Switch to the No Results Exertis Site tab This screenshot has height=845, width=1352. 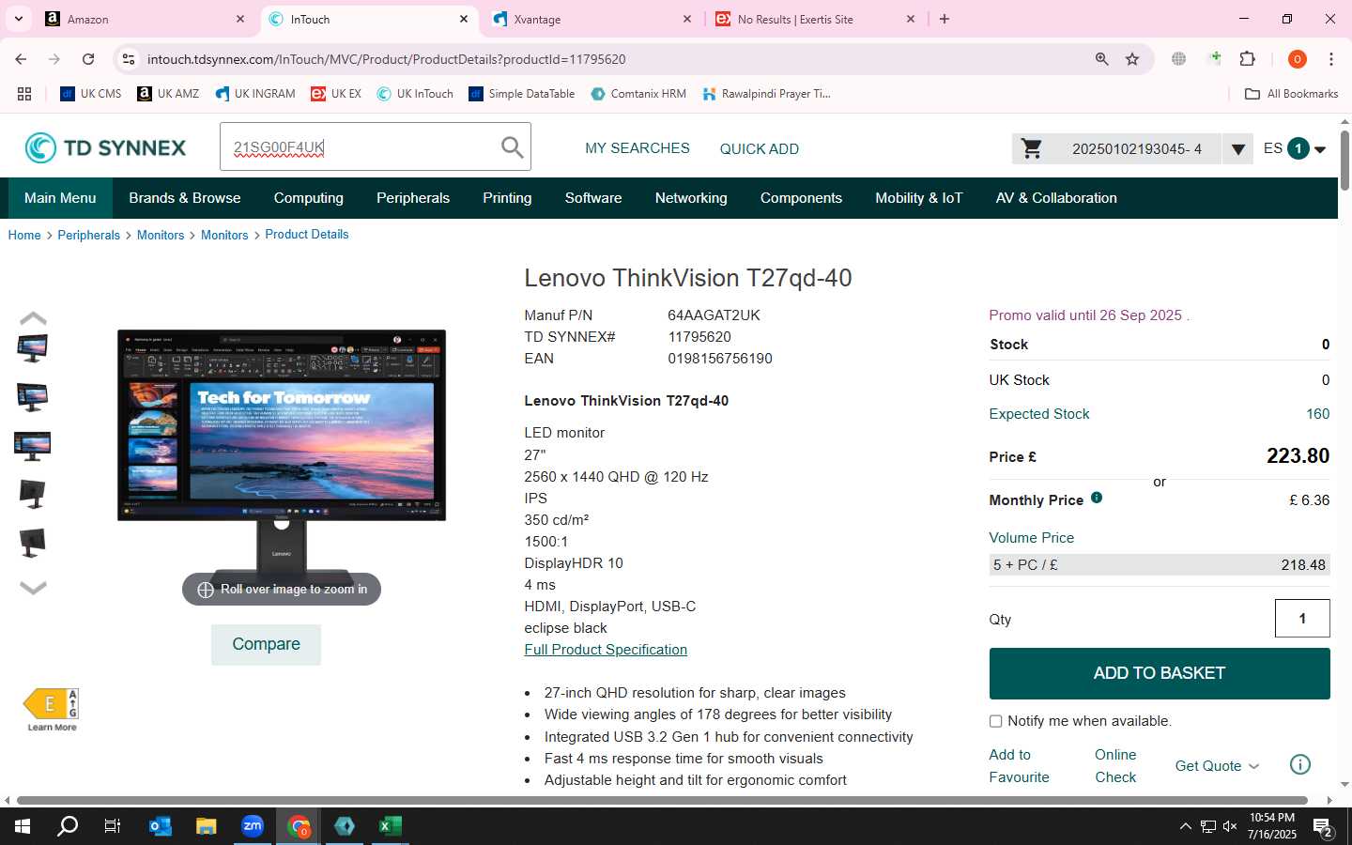[x=816, y=19]
